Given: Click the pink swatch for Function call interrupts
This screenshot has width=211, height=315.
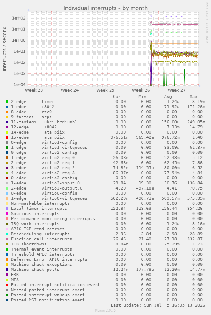Looking at the screenshot, I should [7, 239].
